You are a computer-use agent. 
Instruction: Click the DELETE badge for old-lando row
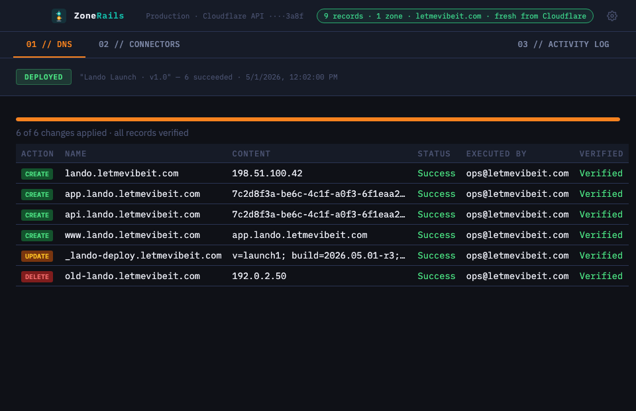(37, 276)
